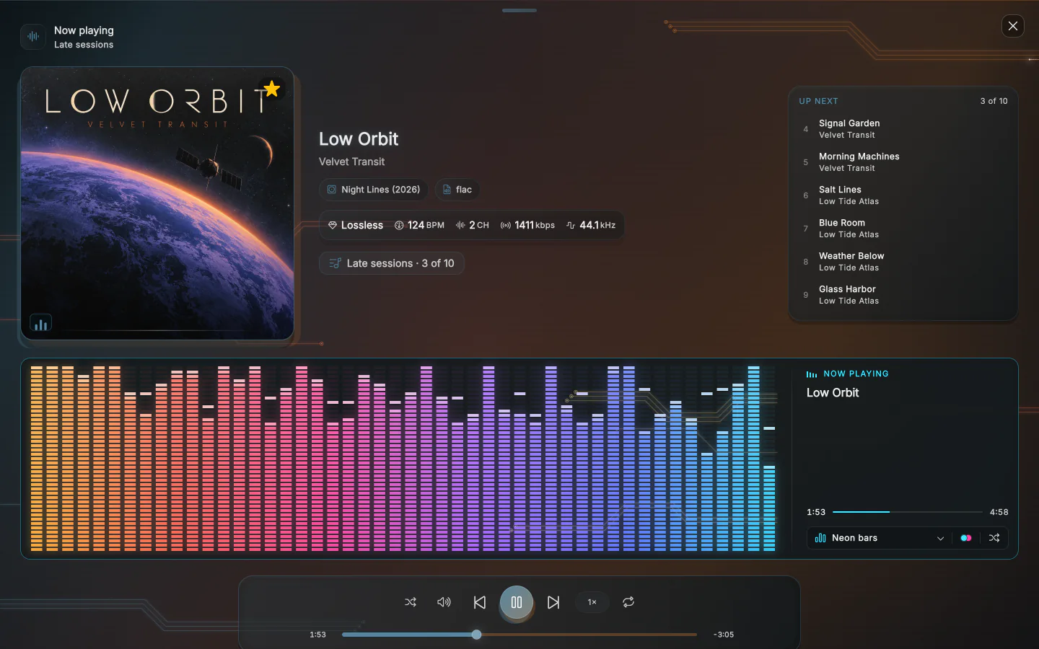Play Weather Below from Up Next
The width and height of the screenshot is (1039, 649).
[903, 262]
